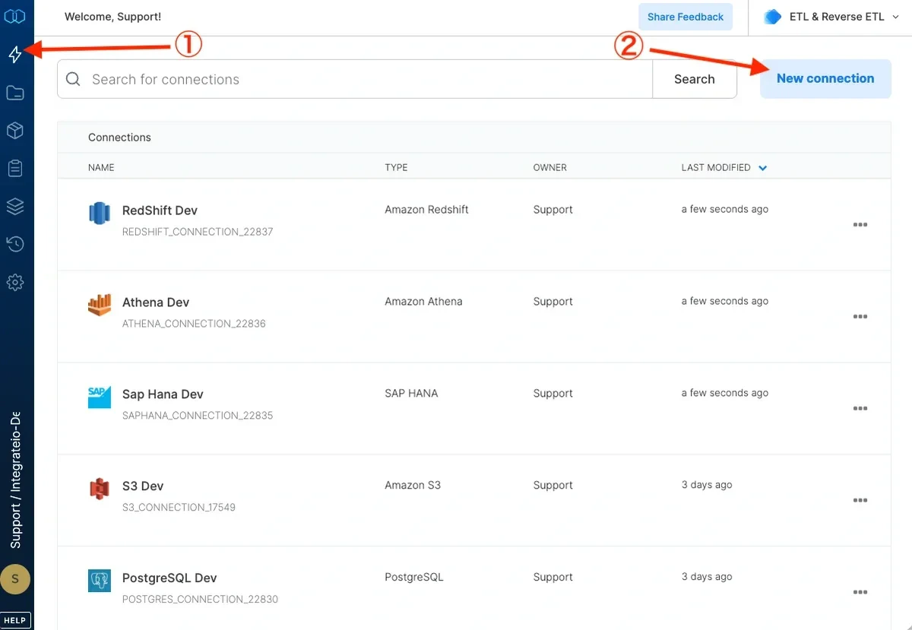Click the search magnifier icon in the search bar

[x=72, y=78]
